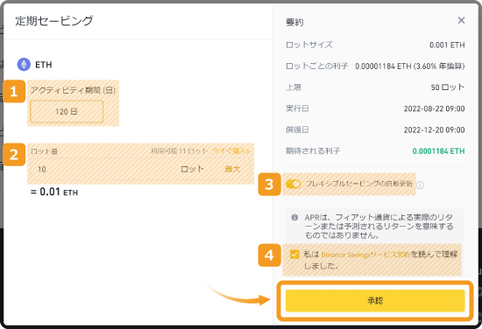Click the info icon next to auto-renew
Screen dimensions: 482x329
[x=421, y=185]
